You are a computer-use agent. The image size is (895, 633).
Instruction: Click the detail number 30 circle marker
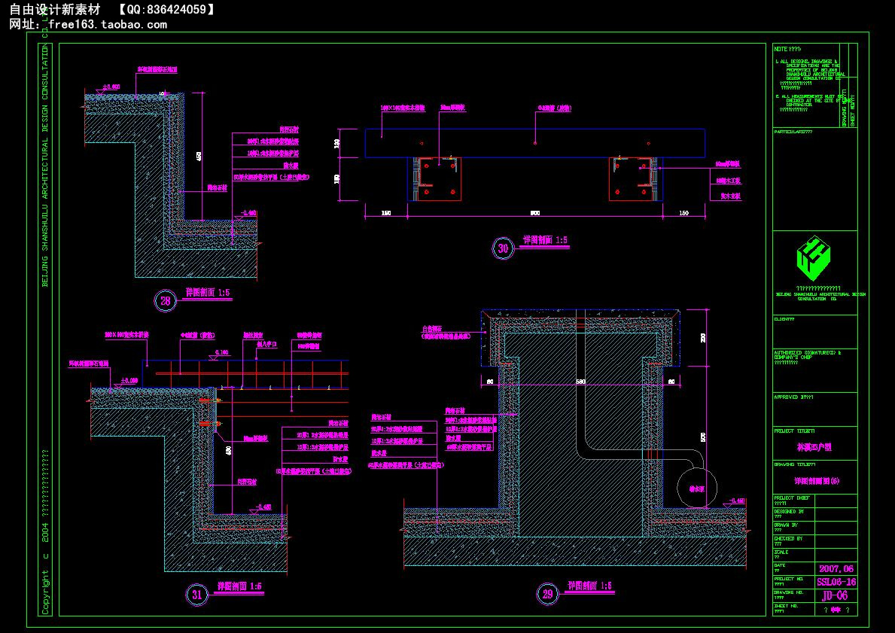point(503,249)
